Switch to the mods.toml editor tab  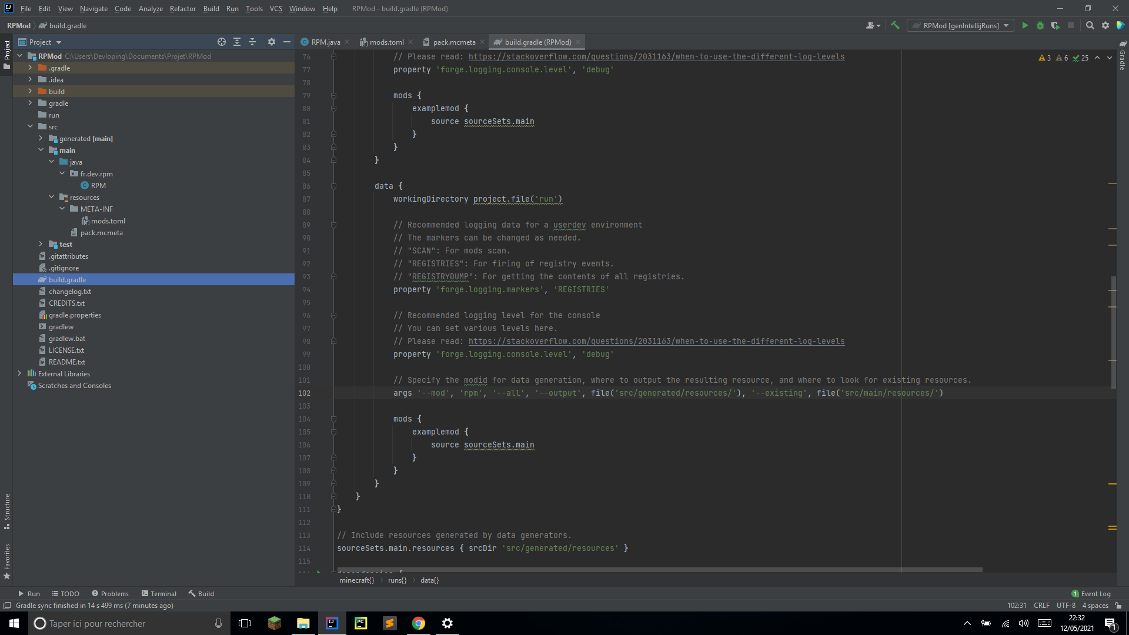(x=386, y=42)
